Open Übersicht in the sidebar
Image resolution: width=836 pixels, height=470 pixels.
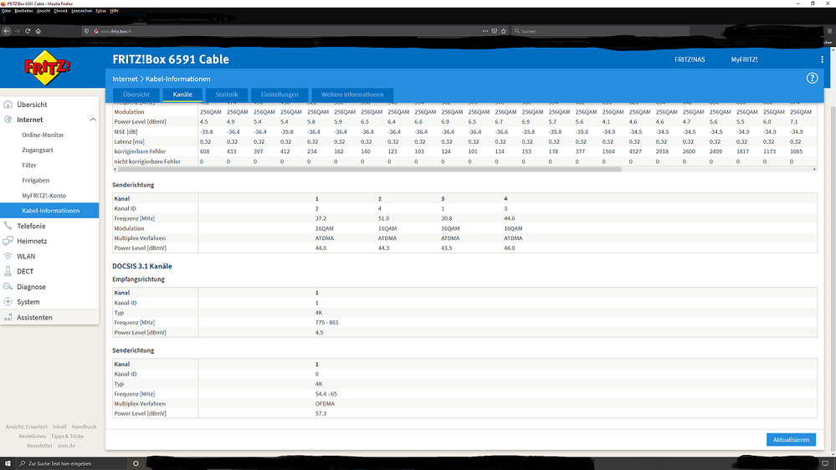click(32, 105)
